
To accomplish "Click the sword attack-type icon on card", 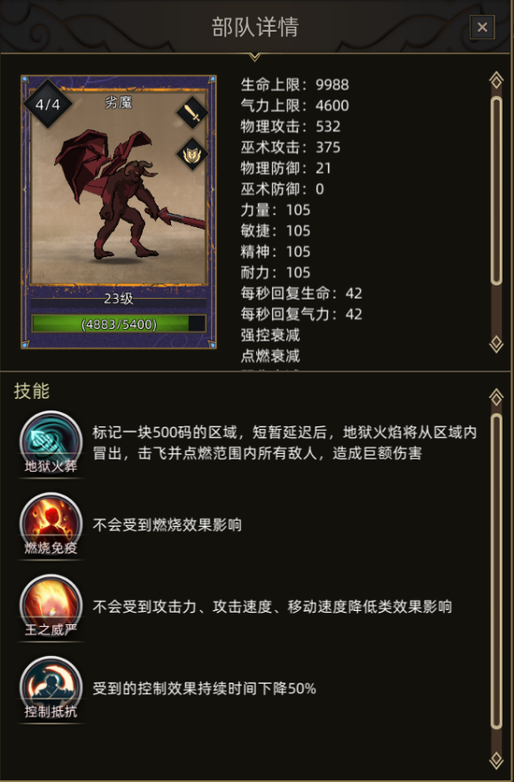I will [x=192, y=113].
